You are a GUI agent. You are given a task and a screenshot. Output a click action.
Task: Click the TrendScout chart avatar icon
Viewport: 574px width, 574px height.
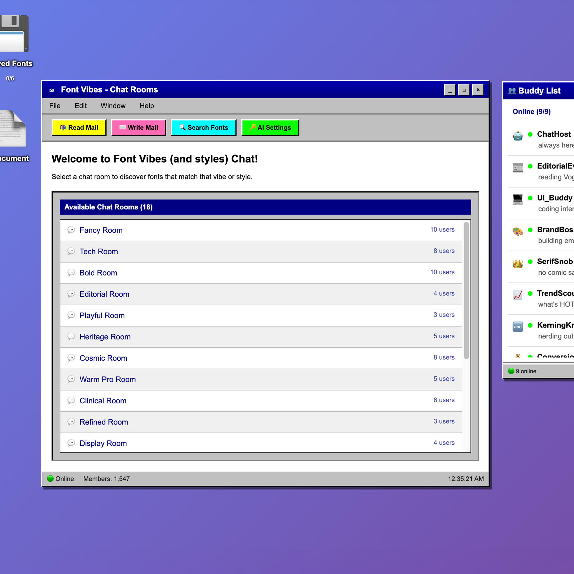[518, 295]
